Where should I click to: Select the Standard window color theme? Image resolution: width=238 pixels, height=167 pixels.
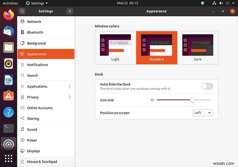tap(156, 48)
